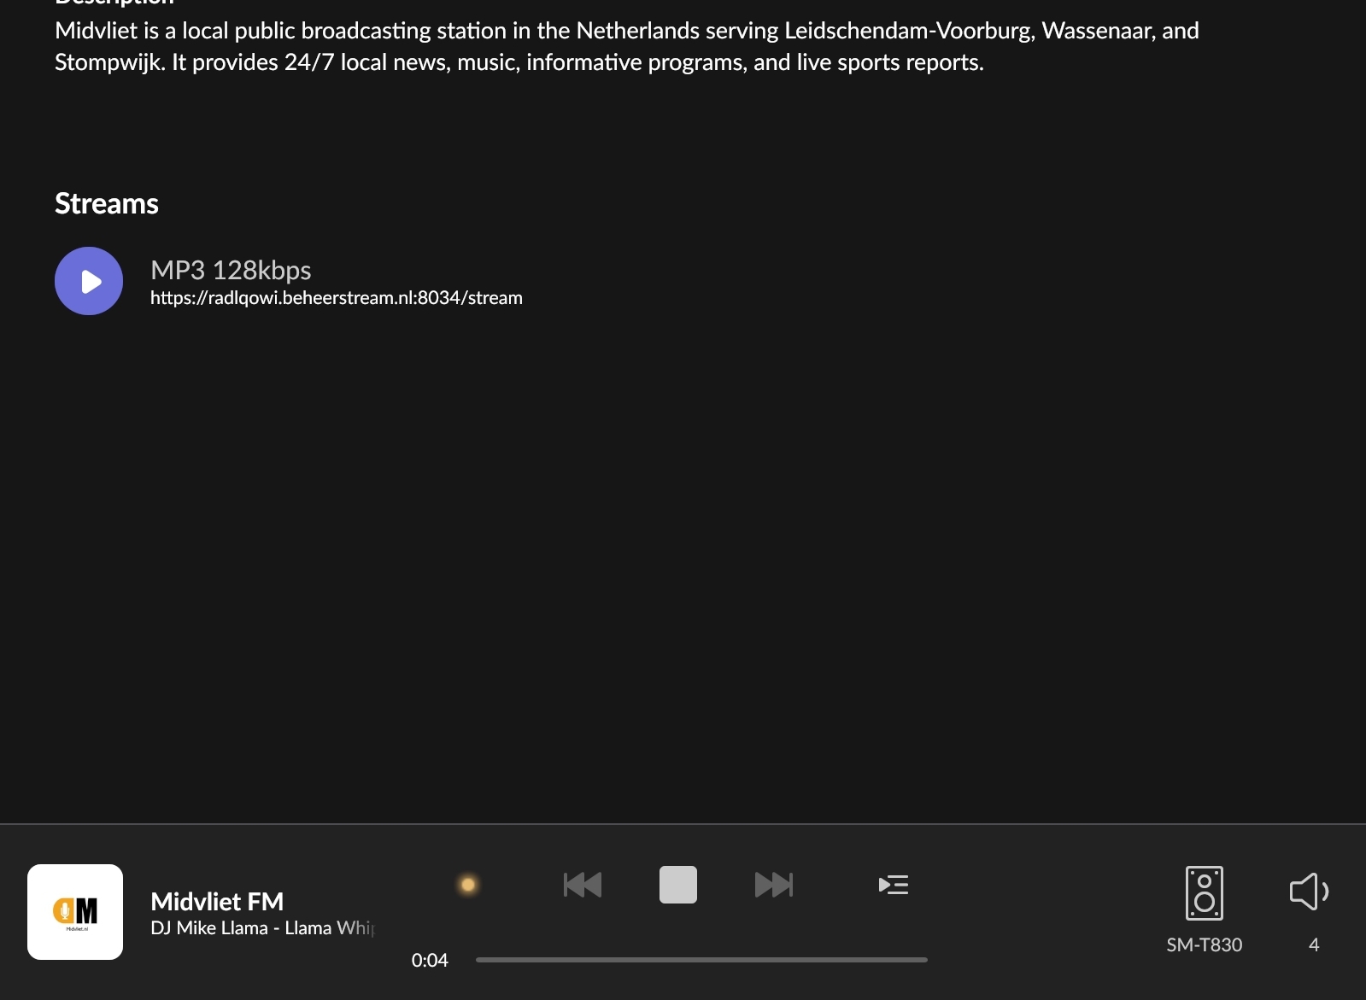The height and width of the screenshot is (1000, 1366).
Task: Click the 0:04 elapsed time
Action: click(430, 960)
